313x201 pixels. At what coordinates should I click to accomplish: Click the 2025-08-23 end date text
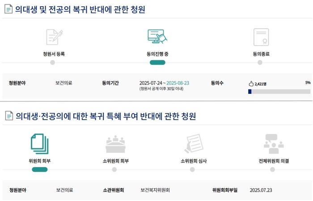point(178,83)
